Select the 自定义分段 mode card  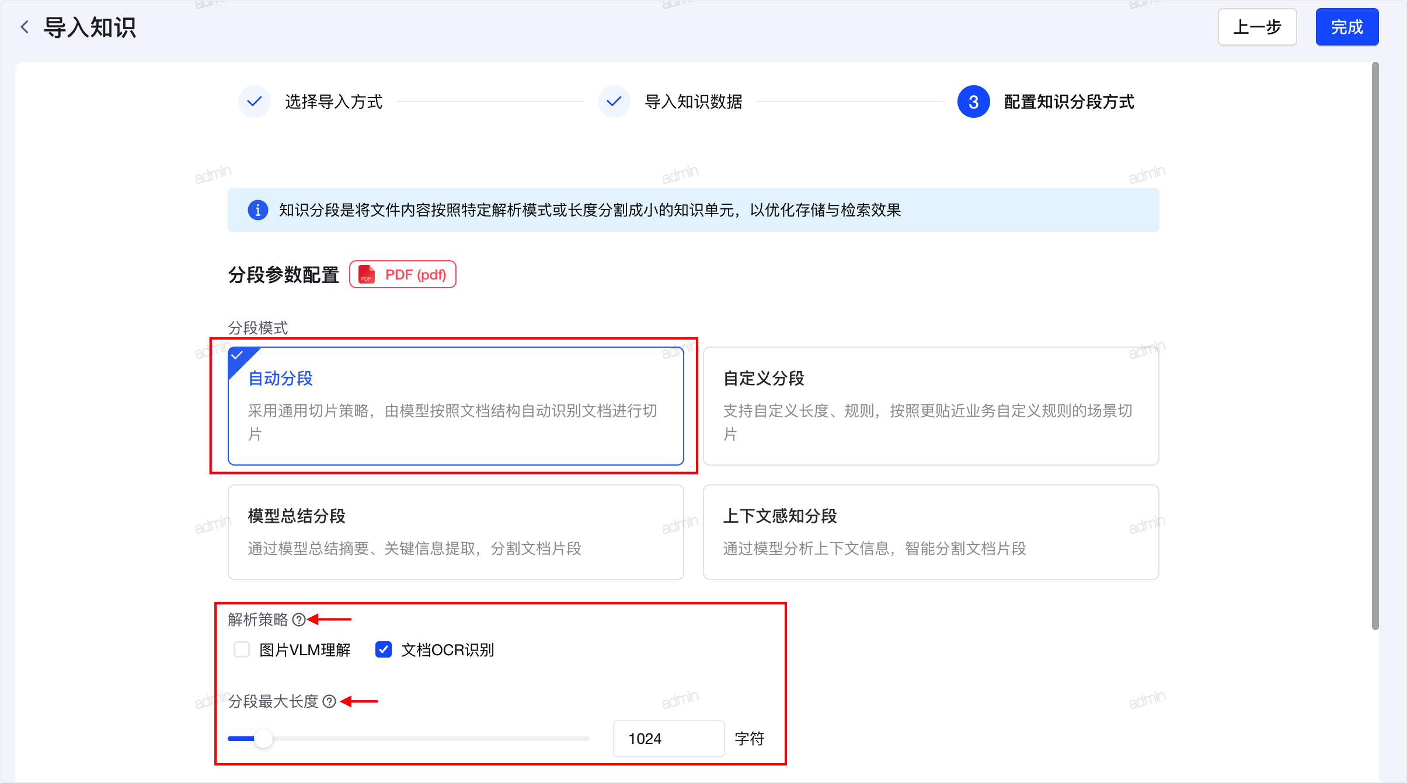(x=931, y=406)
